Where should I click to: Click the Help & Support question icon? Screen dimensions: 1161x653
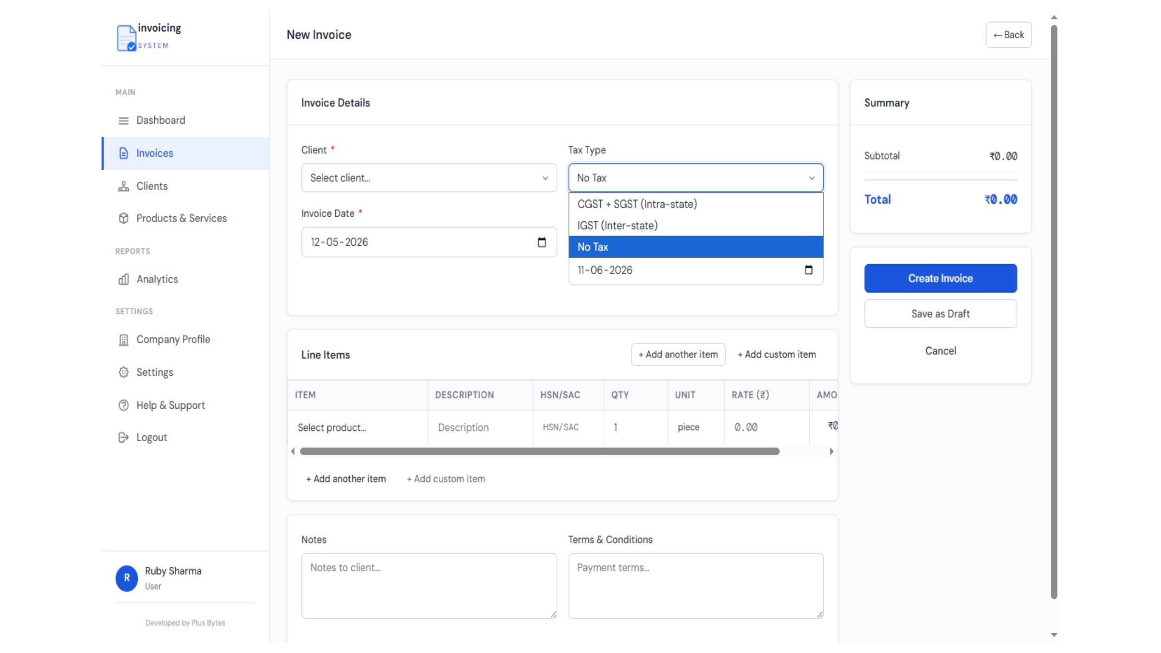click(x=124, y=405)
